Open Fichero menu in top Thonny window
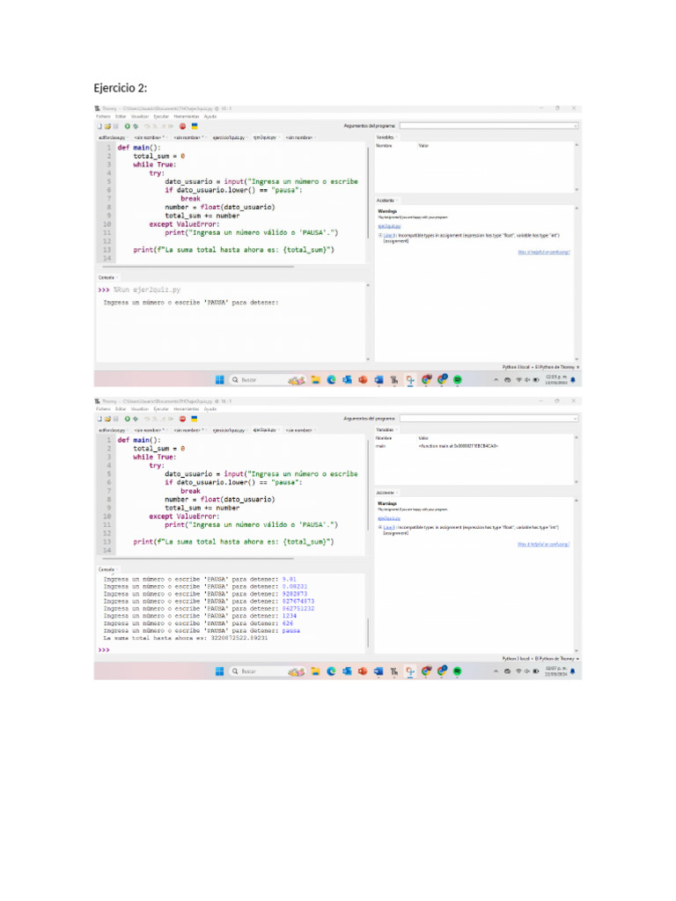 click(x=104, y=117)
